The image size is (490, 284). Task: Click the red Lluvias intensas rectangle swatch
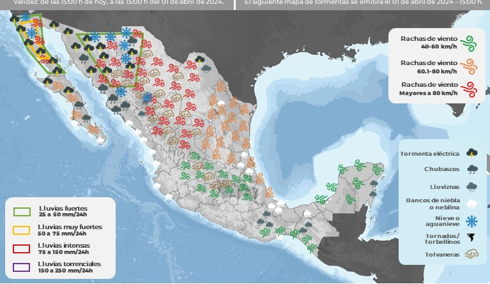22,248
